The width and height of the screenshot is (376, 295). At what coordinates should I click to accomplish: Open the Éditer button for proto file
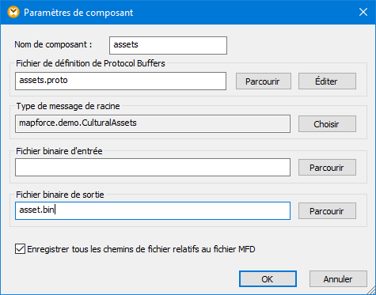point(327,81)
